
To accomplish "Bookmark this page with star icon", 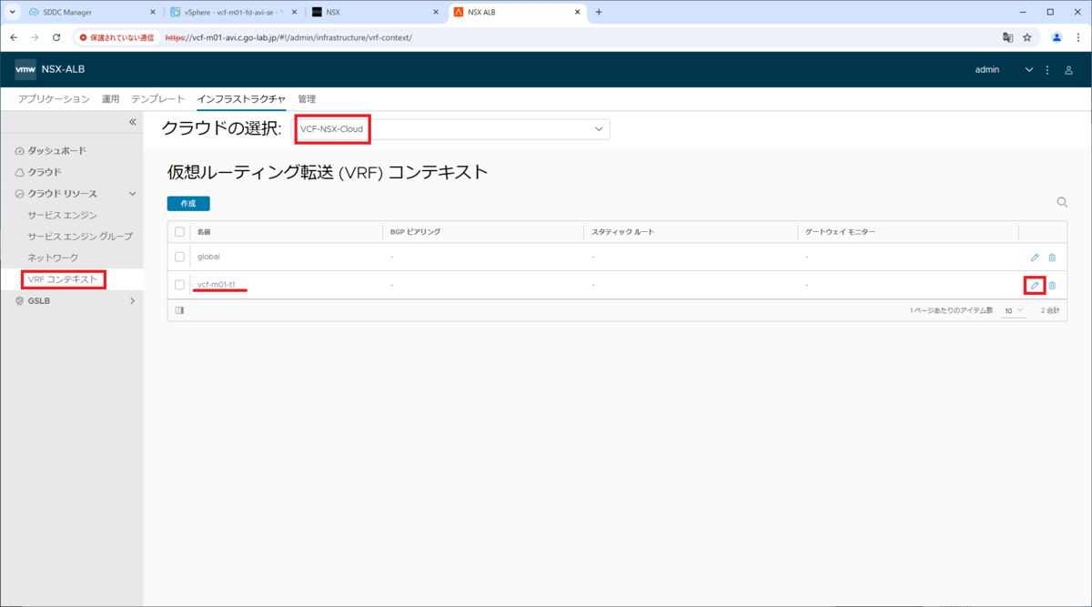I will [1027, 37].
